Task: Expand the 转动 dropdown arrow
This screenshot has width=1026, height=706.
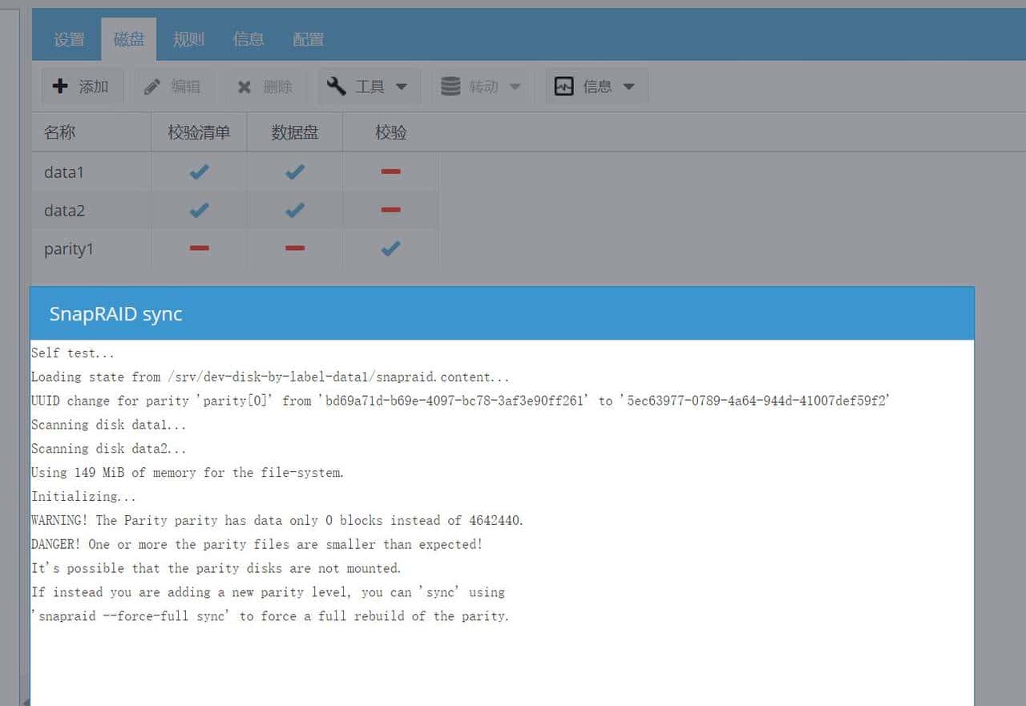Action: [x=515, y=87]
